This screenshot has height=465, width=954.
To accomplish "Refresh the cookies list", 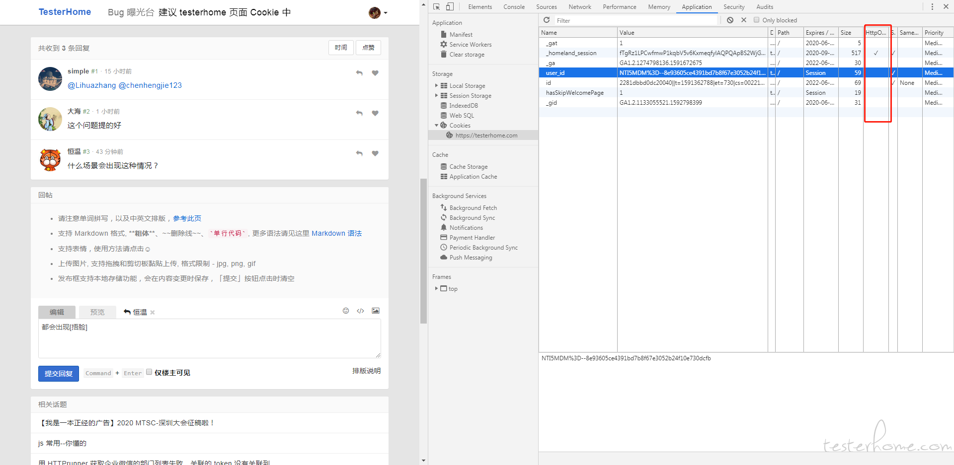I will click(x=547, y=20).
